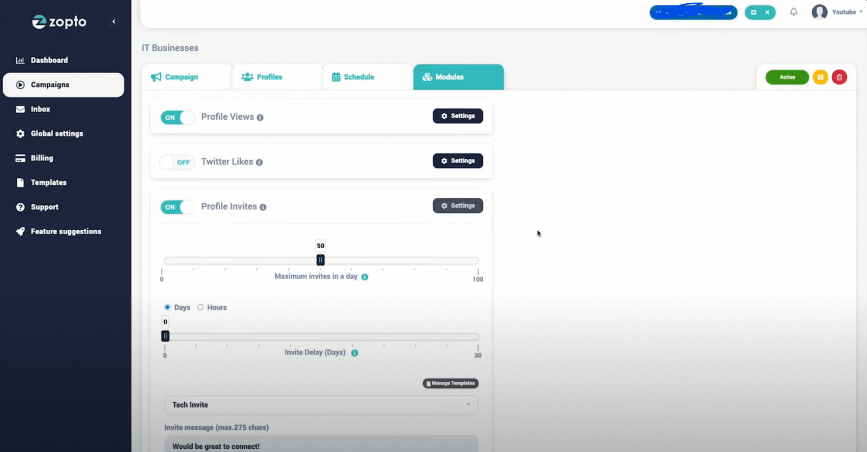The width and height of the screenshot is (867, 452).
Task: Click Maximum invites info icon
Action: coord(365,277)
